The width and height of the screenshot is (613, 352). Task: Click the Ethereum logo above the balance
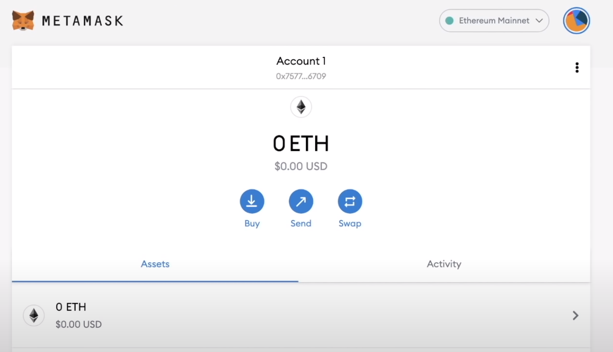(301, 107)
